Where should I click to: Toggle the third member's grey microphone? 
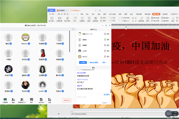pos(105,45)
